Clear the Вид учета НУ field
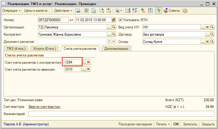The width and height of the screenshot is (218, 129). coord(207,27)
